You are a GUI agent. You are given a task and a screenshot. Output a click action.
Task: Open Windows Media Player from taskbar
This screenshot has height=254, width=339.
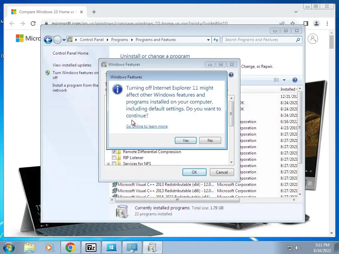point(49,247)
